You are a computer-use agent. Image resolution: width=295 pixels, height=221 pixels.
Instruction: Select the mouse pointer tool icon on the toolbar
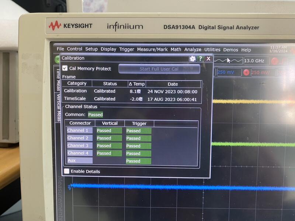point(228,60)
